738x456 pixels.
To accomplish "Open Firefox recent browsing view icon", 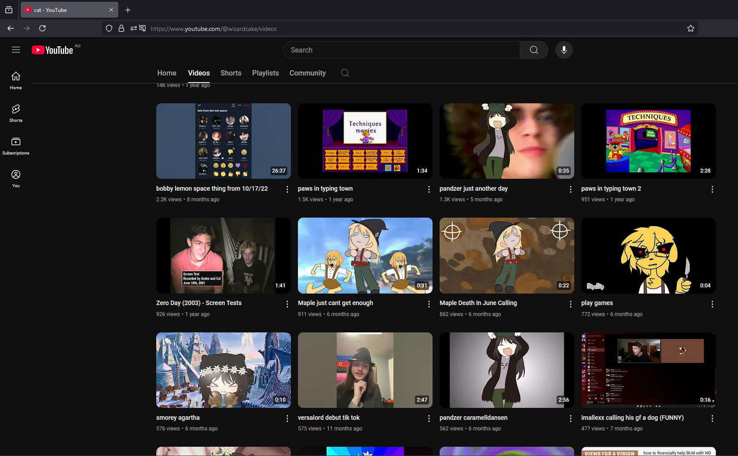I will 9,10.
